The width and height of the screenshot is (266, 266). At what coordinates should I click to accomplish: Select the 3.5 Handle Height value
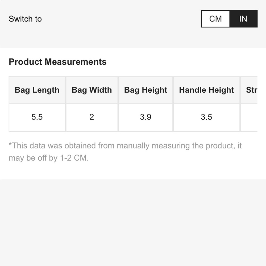pos(206,117)
